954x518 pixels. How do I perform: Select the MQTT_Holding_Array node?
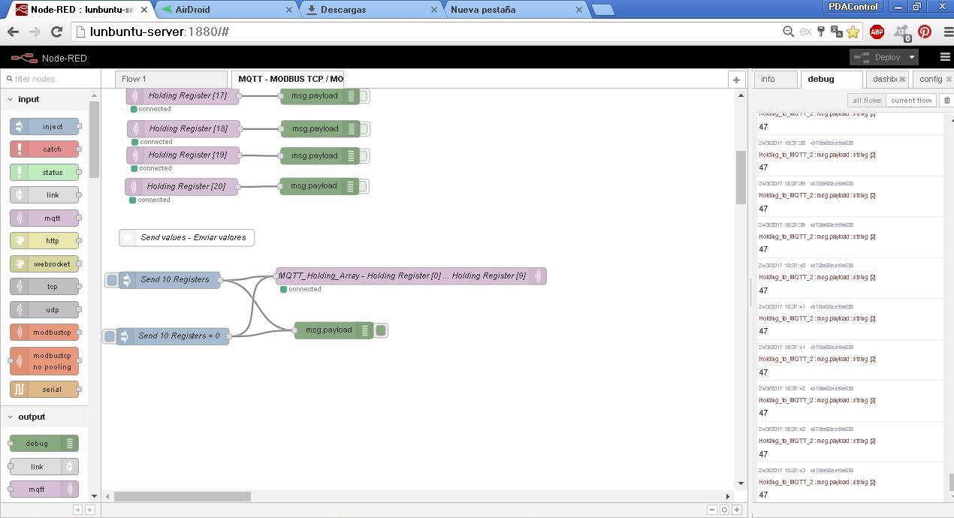410,276
